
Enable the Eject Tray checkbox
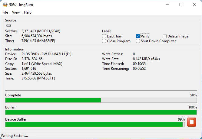tap(104, 36)
